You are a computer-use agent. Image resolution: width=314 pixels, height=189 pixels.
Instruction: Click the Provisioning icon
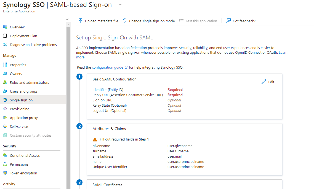(5, 109)
